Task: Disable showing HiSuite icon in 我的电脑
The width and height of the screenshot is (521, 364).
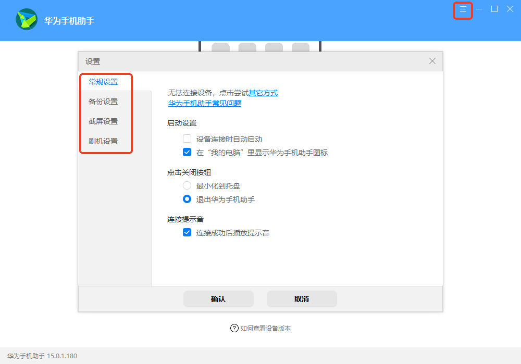Action: 187,152
